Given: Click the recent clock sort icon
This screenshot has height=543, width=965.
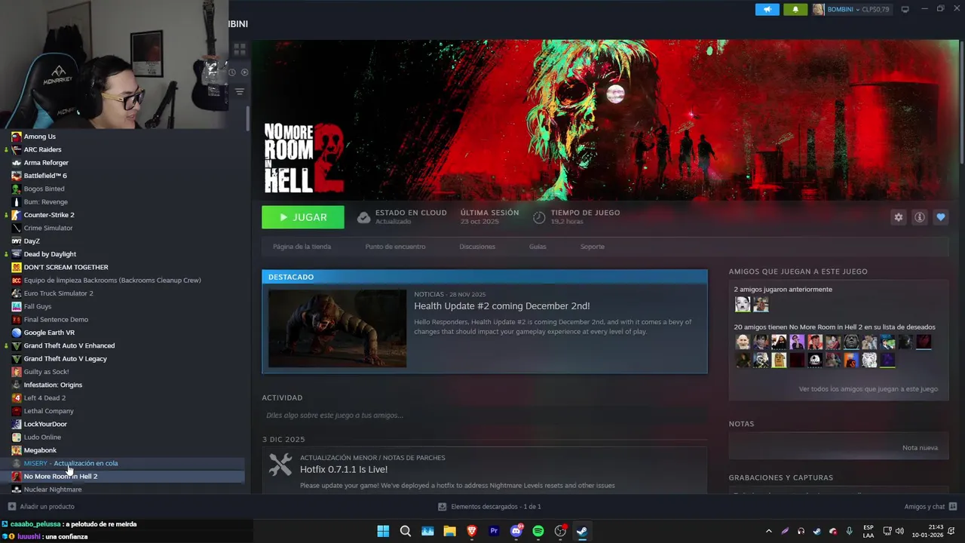Looking at the screenshot, I should click(x=232, y=72).
